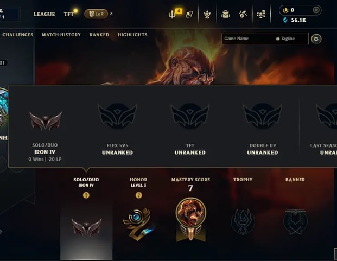
Task: Open the TFT game mode menu
Action: click(69, 14)
